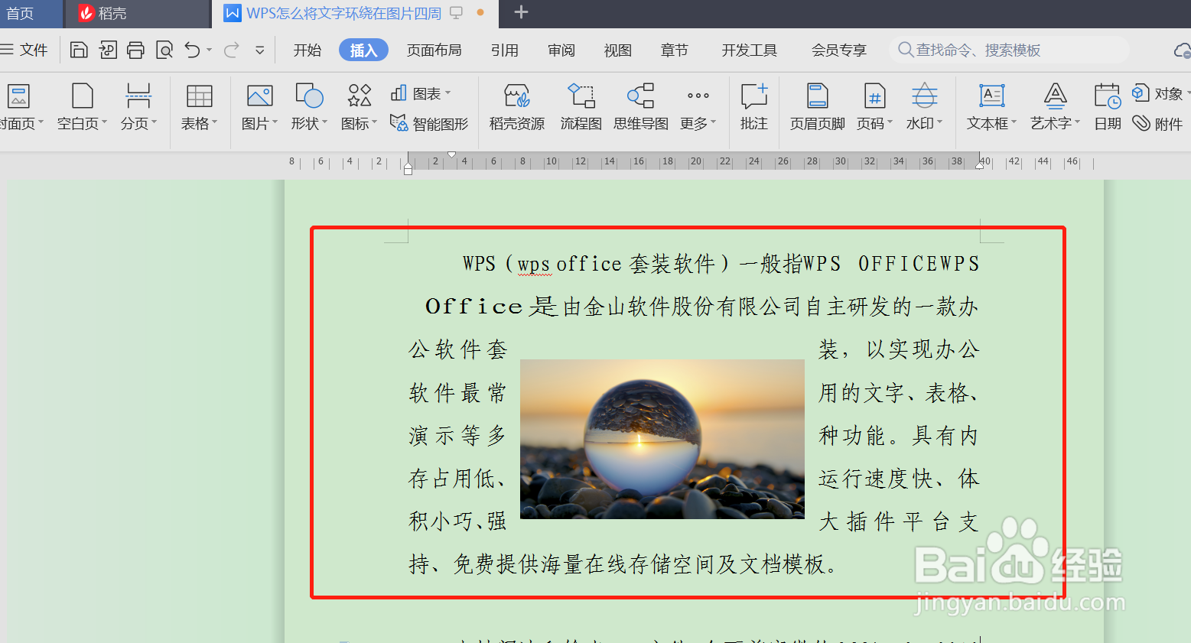Open Print Preview icon
1191x643 pixels.
[164, 50]
